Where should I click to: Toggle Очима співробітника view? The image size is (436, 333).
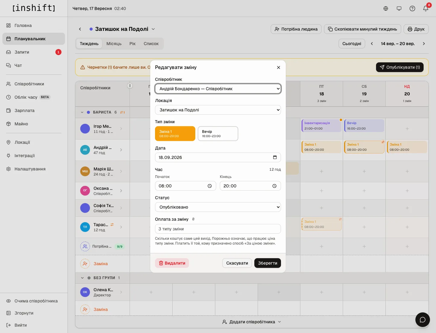coord(34,301)
